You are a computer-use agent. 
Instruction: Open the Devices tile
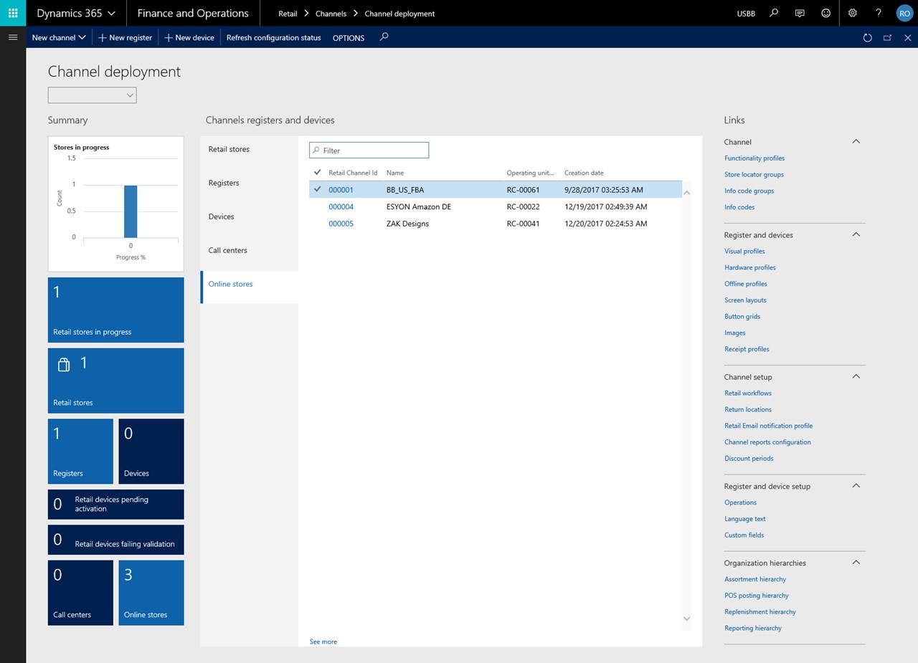[151, 452]
